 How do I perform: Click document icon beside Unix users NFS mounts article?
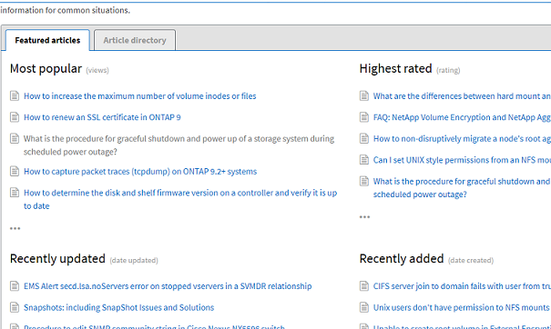pos(364,307)
